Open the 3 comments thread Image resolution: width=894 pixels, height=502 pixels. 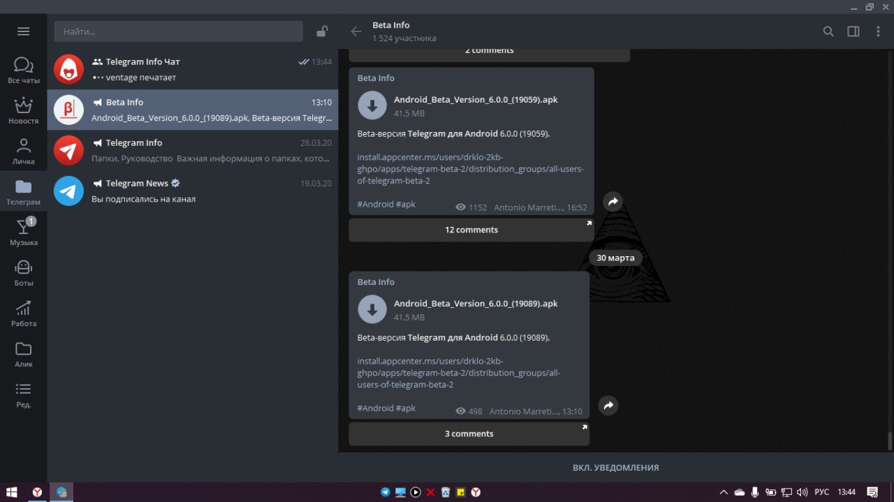click(x=469, y=434)
